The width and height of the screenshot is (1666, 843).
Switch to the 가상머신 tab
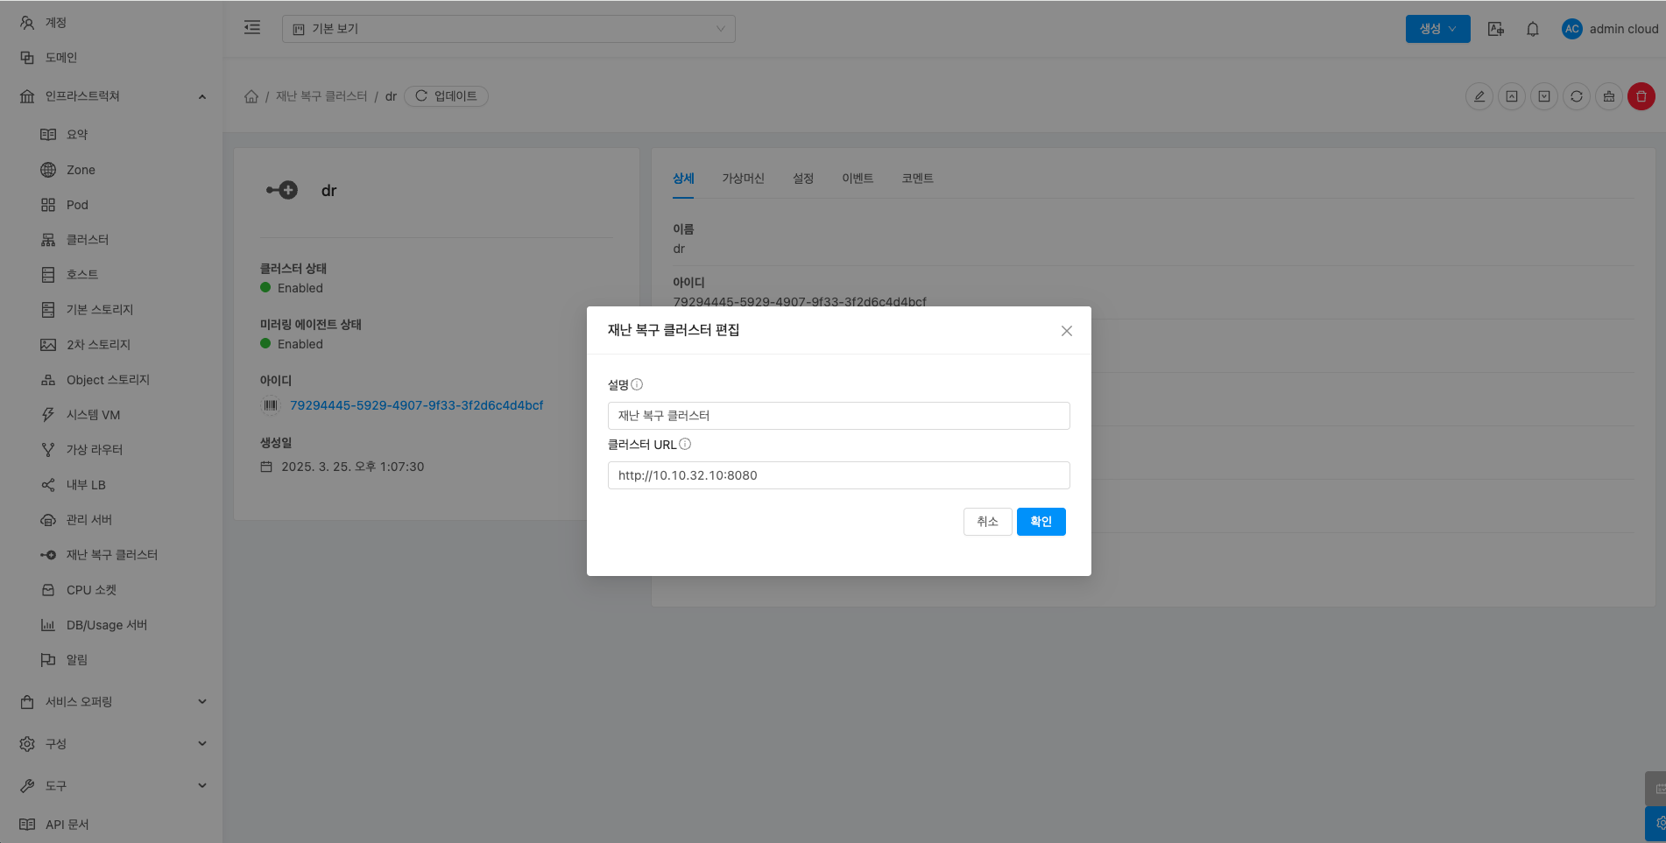tap(743, 179)
